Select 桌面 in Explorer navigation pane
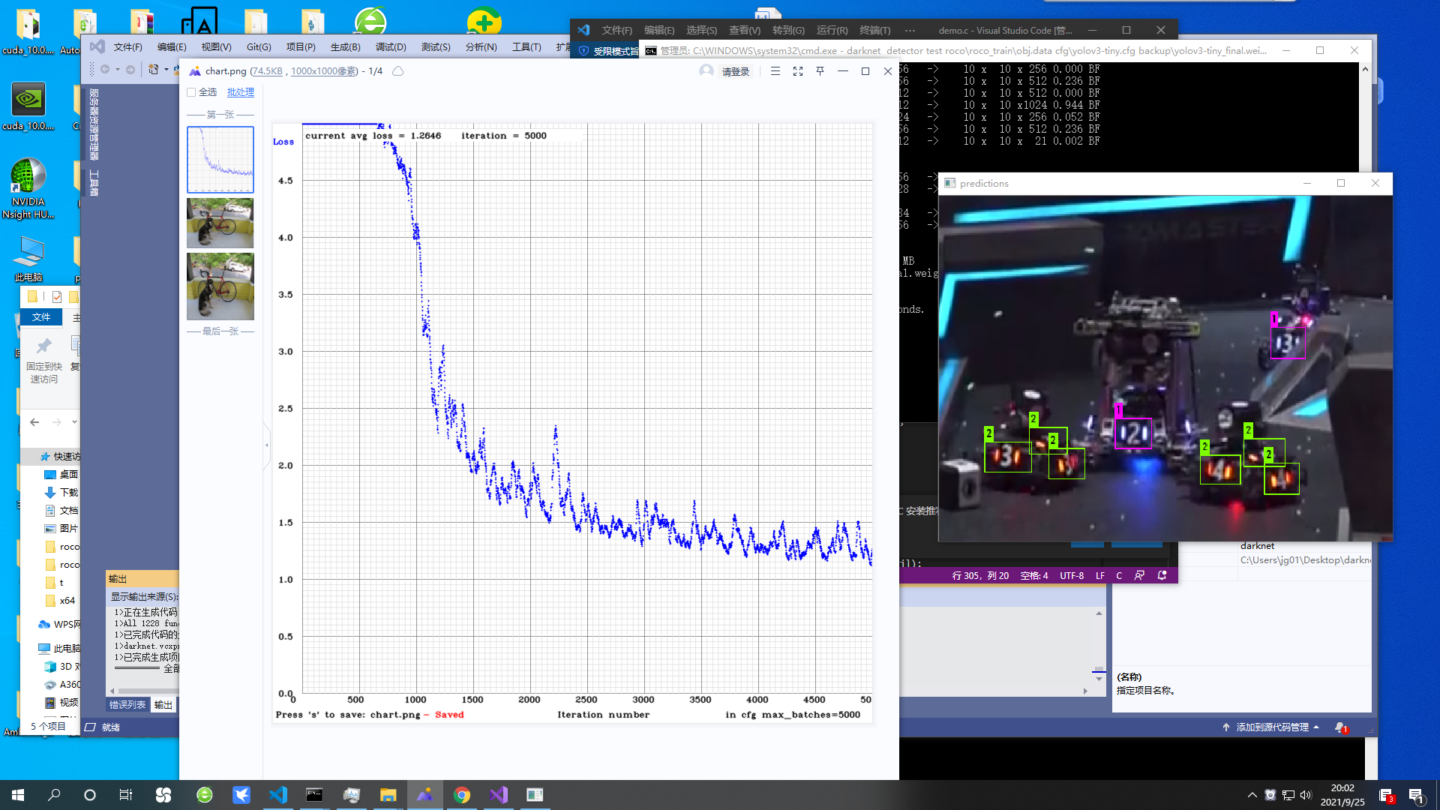This screenshot has width=1440, height=810. [69, 475]
